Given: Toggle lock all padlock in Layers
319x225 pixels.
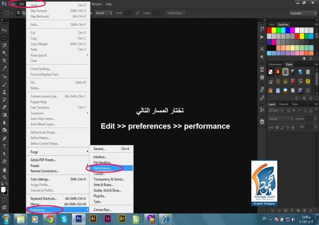Looking at the screenshot, I should pos(293,127).
